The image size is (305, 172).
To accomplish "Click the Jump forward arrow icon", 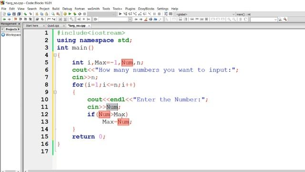I will pos(9,19).
